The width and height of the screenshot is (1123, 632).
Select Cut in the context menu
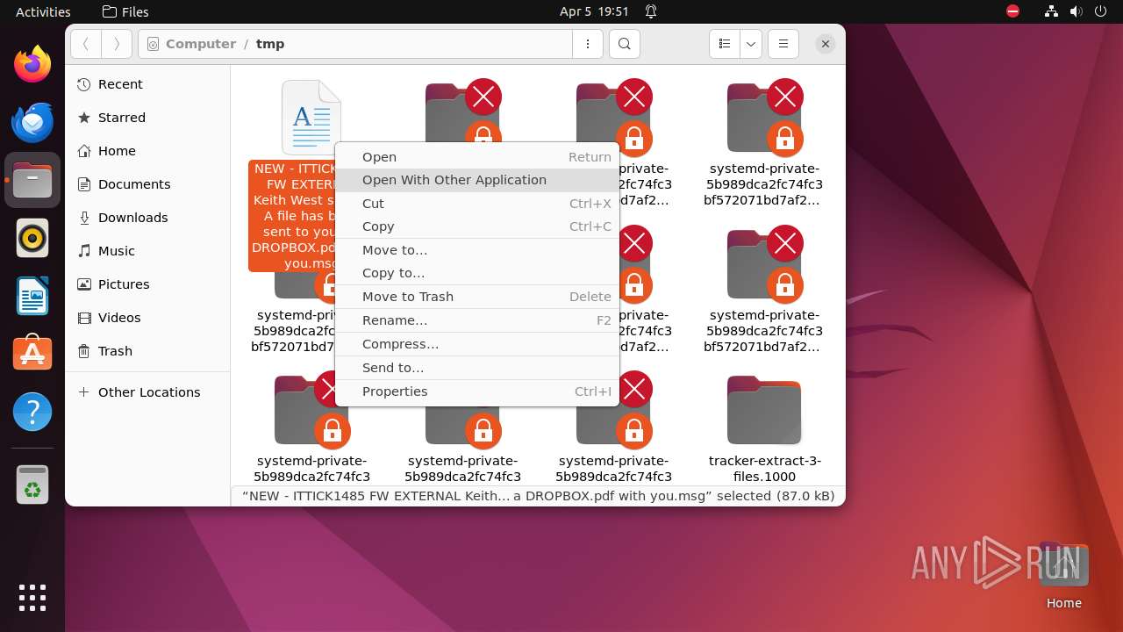[477, 204]
